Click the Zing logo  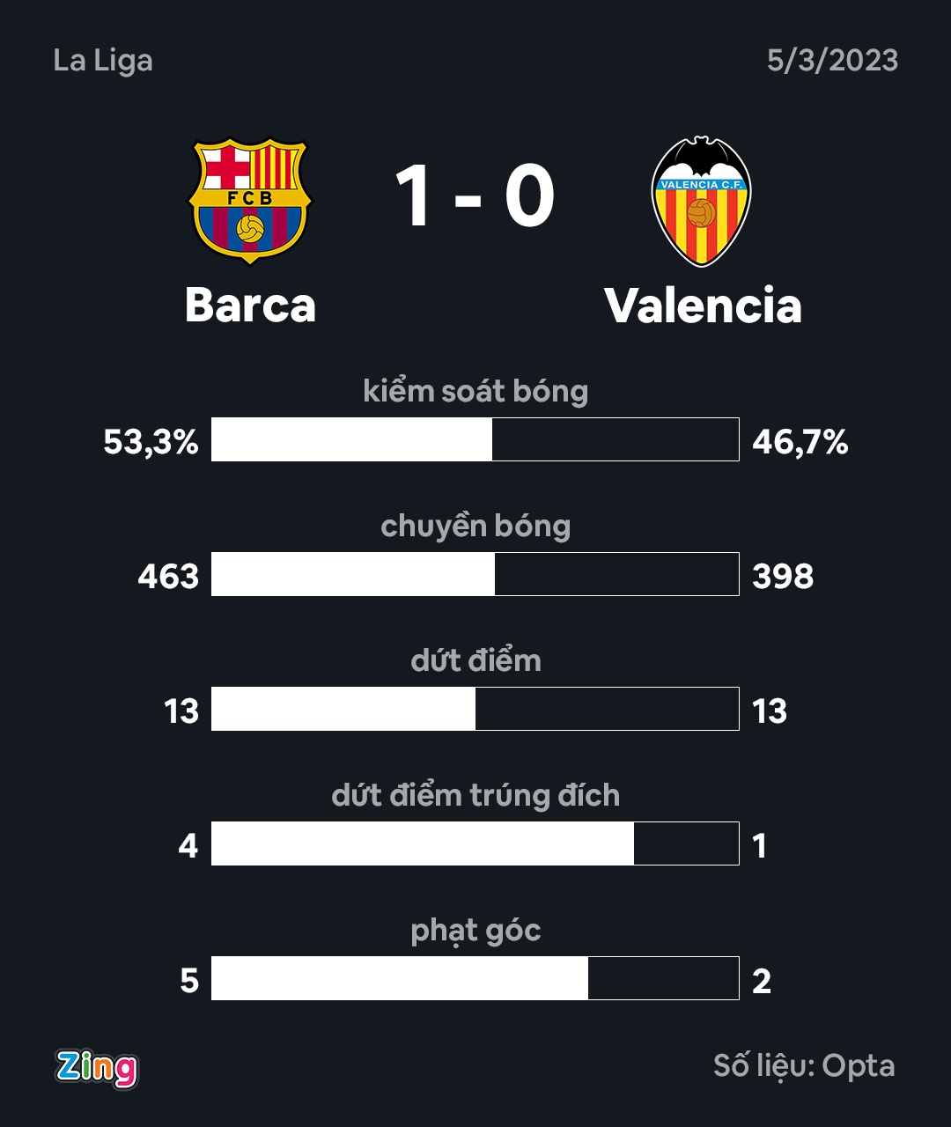(x=97, y=1067)
